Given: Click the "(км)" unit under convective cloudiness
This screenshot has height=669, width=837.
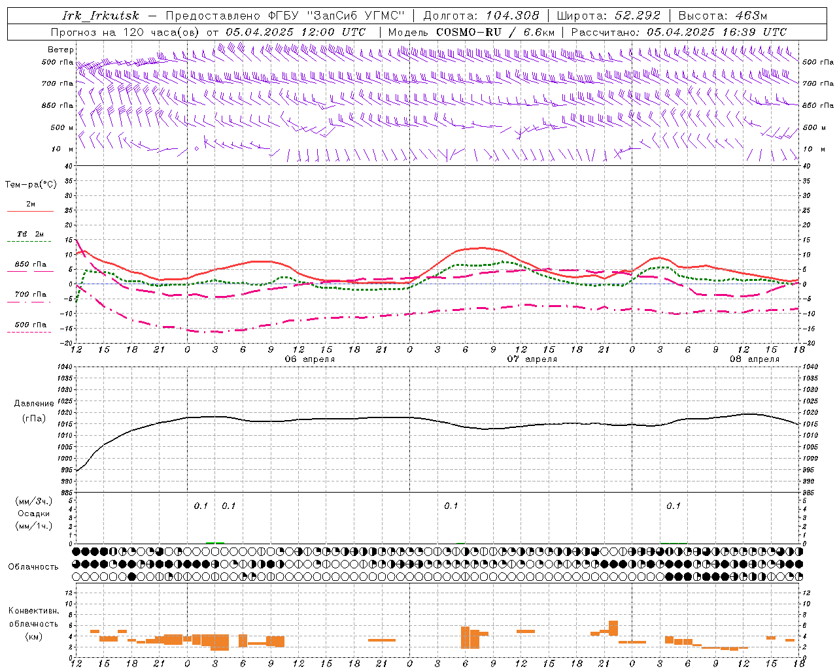Looking at the screenshot, I should point(34,636).
